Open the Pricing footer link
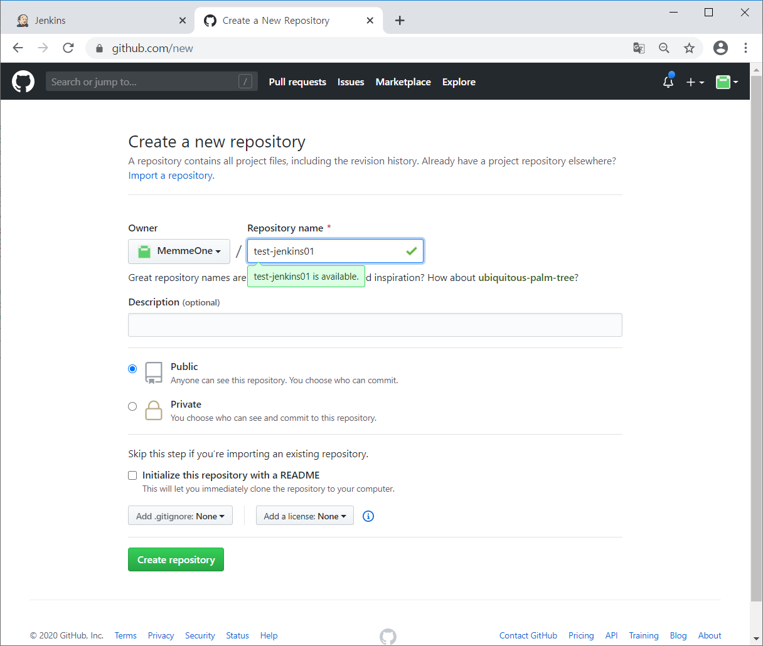763x646 pixels. 581,635
